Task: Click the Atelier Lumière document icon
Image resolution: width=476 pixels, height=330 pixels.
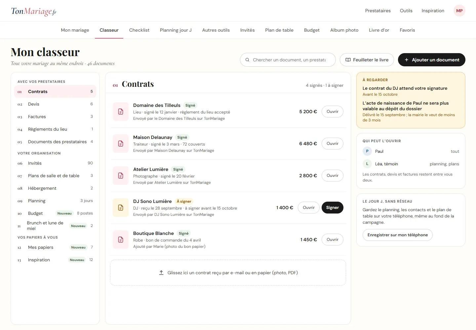Action: 121,176
